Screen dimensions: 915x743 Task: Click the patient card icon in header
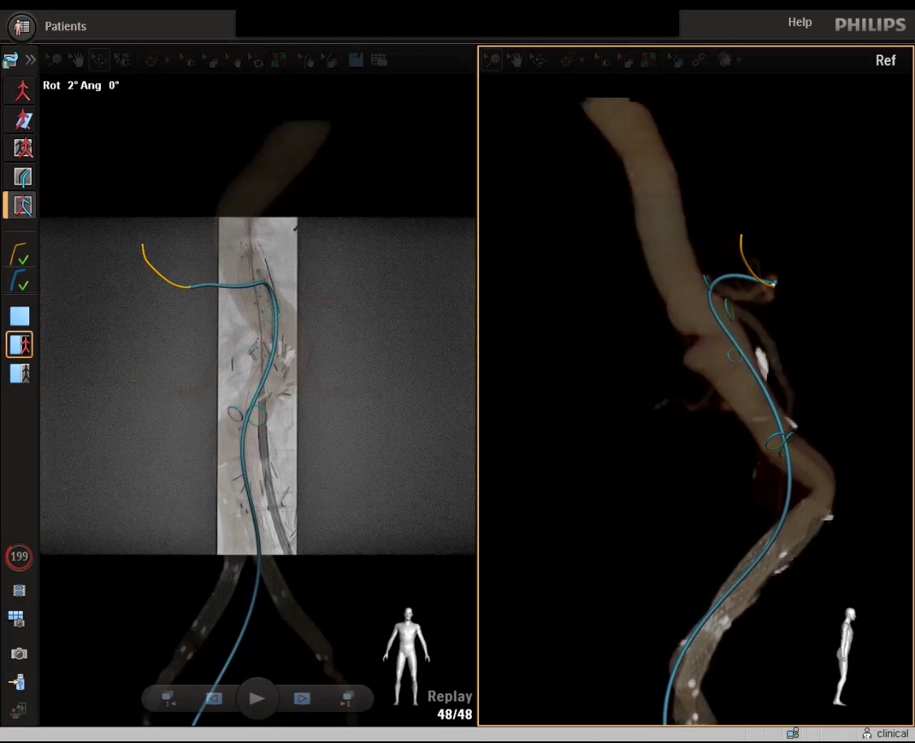(22, 27)
